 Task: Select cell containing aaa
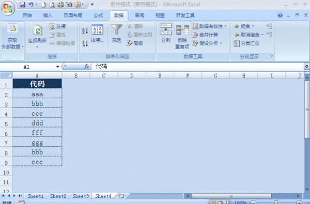(x=37, y=93)
